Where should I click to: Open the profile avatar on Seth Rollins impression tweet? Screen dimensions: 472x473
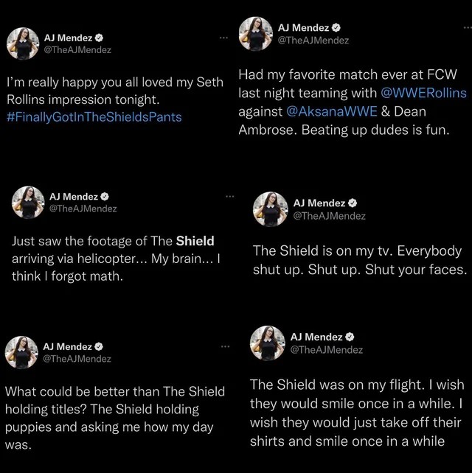(22, 43)
